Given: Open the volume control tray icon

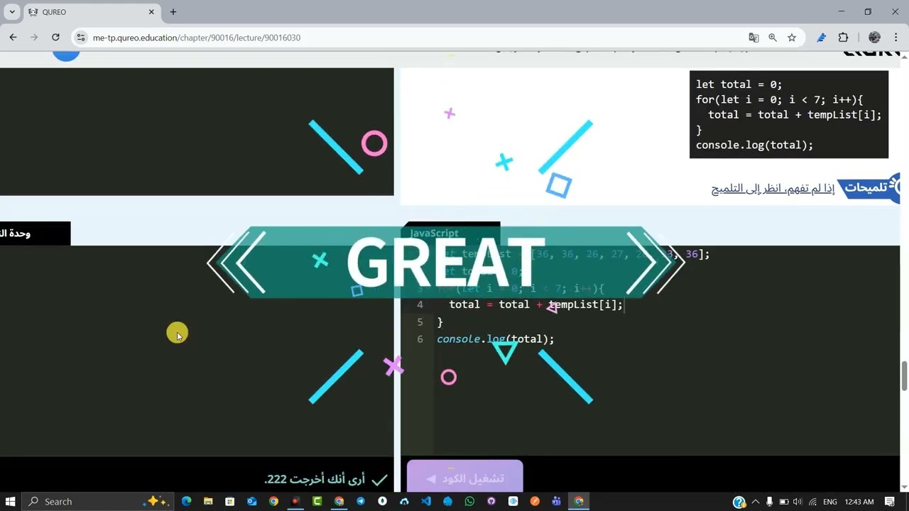Looking at the screenshot, I should [x=798, y=502].
